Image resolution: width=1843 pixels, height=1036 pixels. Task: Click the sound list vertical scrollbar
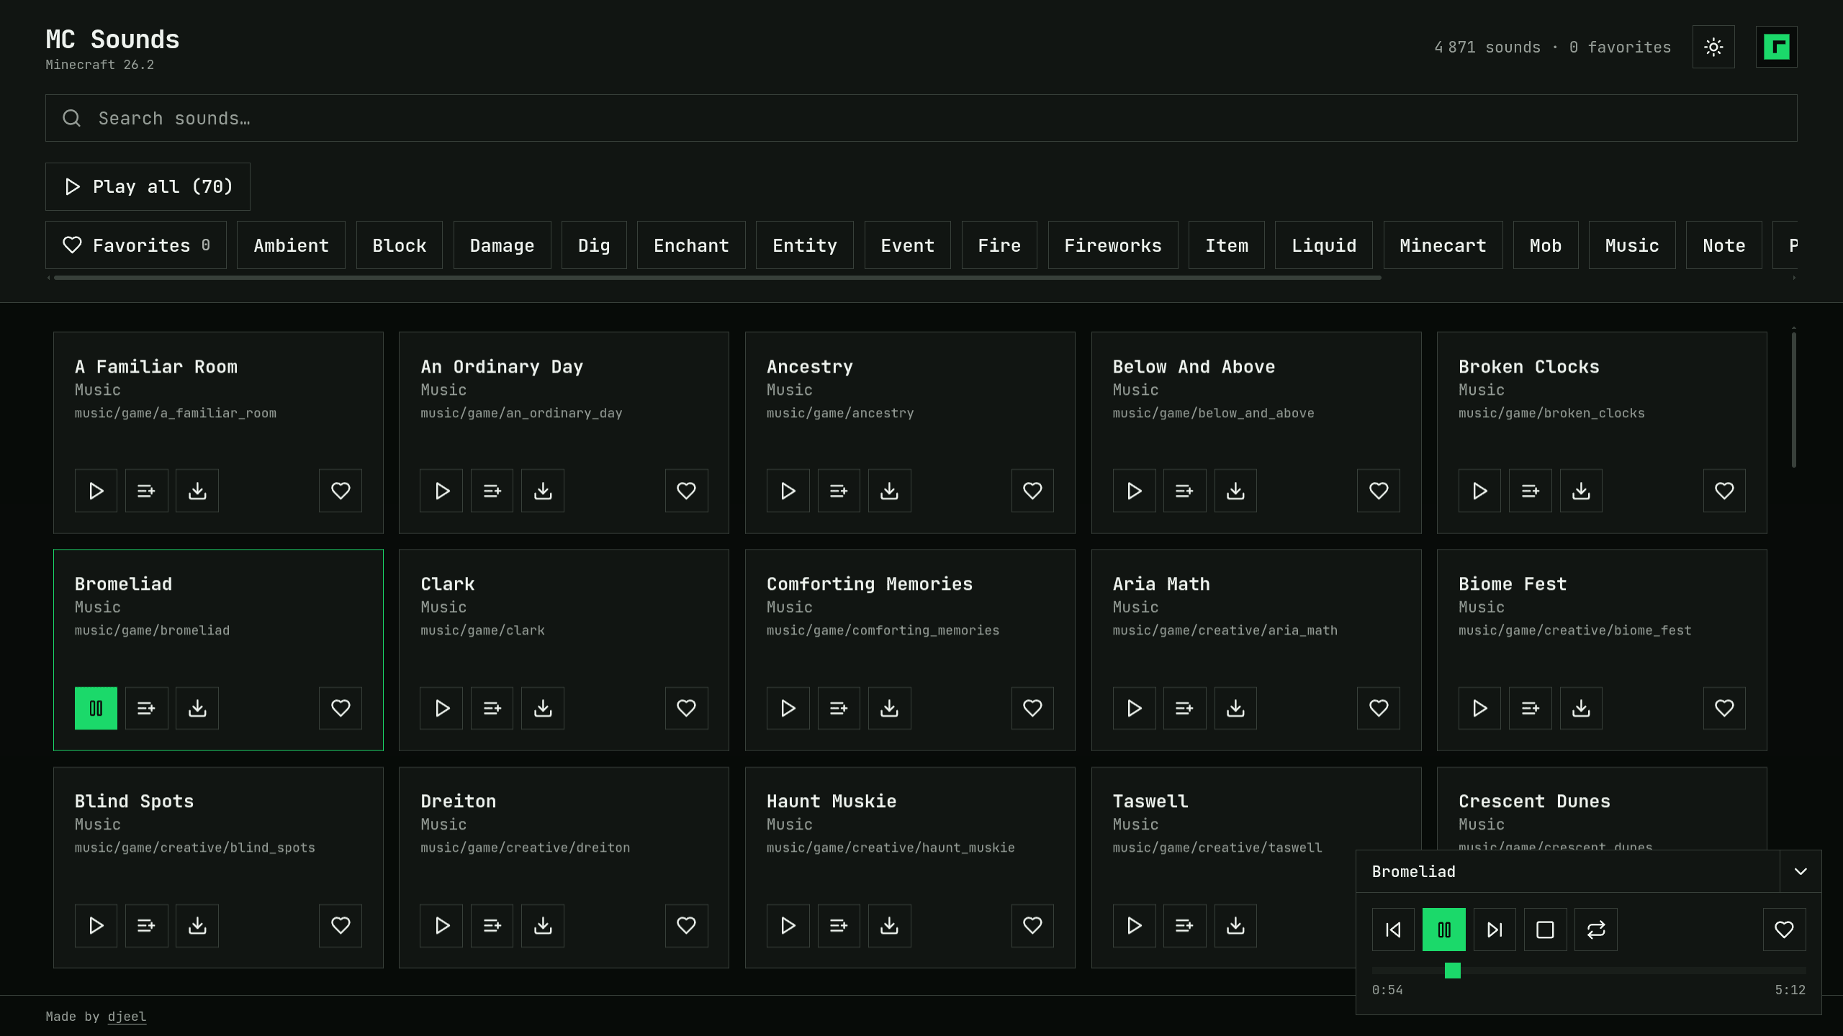pyautogui.click(x=1793, y=399)
